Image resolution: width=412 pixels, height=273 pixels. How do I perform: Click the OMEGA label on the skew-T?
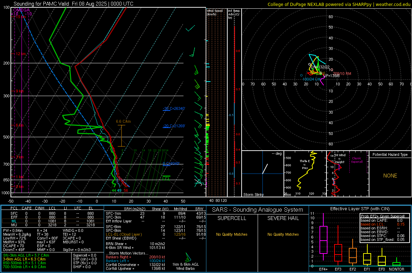click(21, 10)
